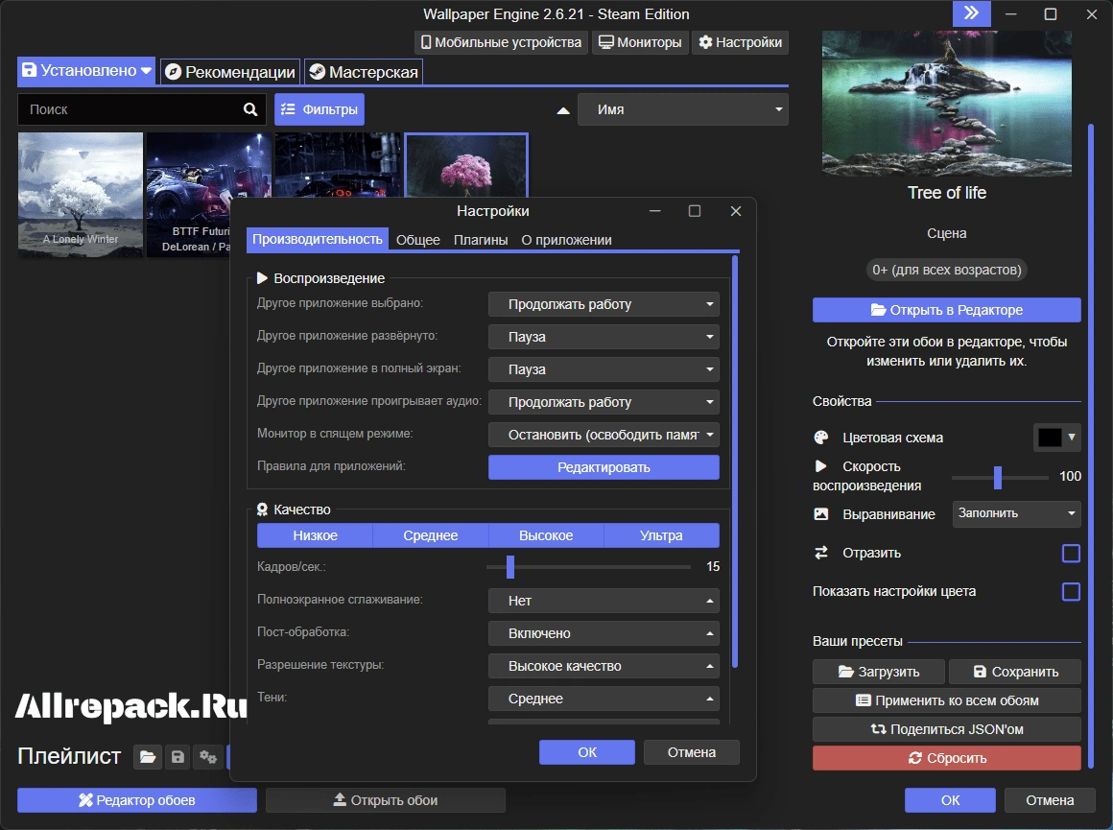The image size is (1113, 830).
Task: Click the color scheme palette icon
Action: [x=820, y=438]
